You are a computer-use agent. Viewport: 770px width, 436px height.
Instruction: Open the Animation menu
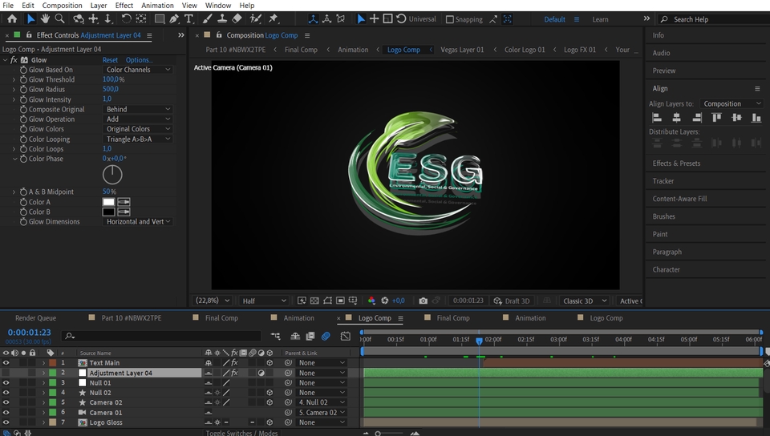tap(157, 6)
